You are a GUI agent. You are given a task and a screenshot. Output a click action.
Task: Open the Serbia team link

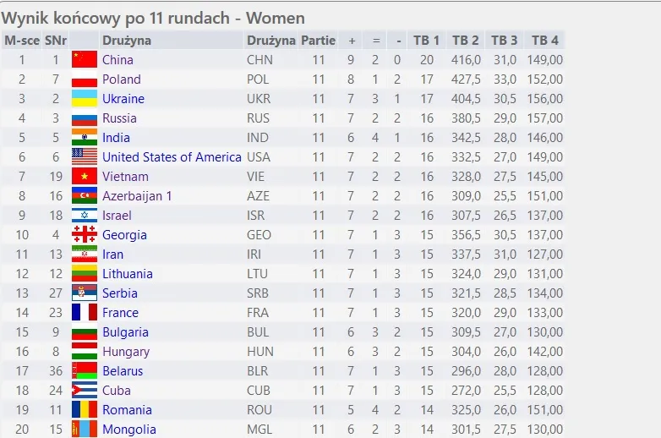(x=120, y=293)
